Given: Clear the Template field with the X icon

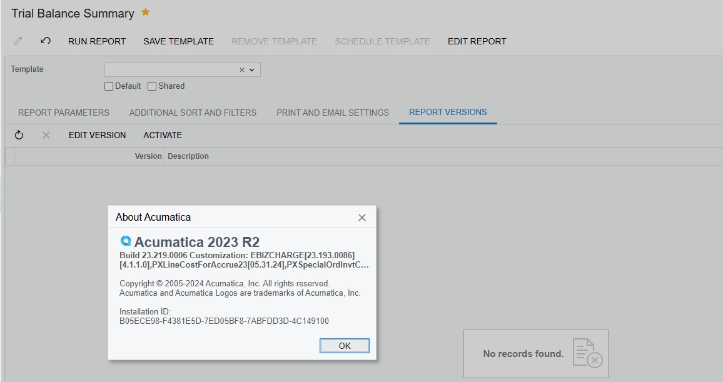Looking at the screenshot, I should tap(241, 70).
